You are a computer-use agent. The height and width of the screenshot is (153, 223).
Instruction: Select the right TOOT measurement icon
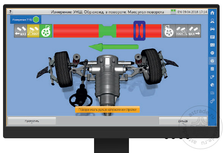[x=182, y=31]
